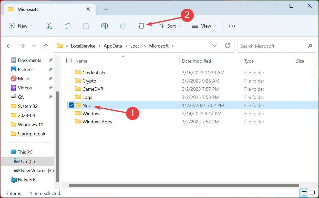Screen dimensions: 319x198
Task: Uncheck the Ngc folder checkbox
Action: tap(71, 105)
